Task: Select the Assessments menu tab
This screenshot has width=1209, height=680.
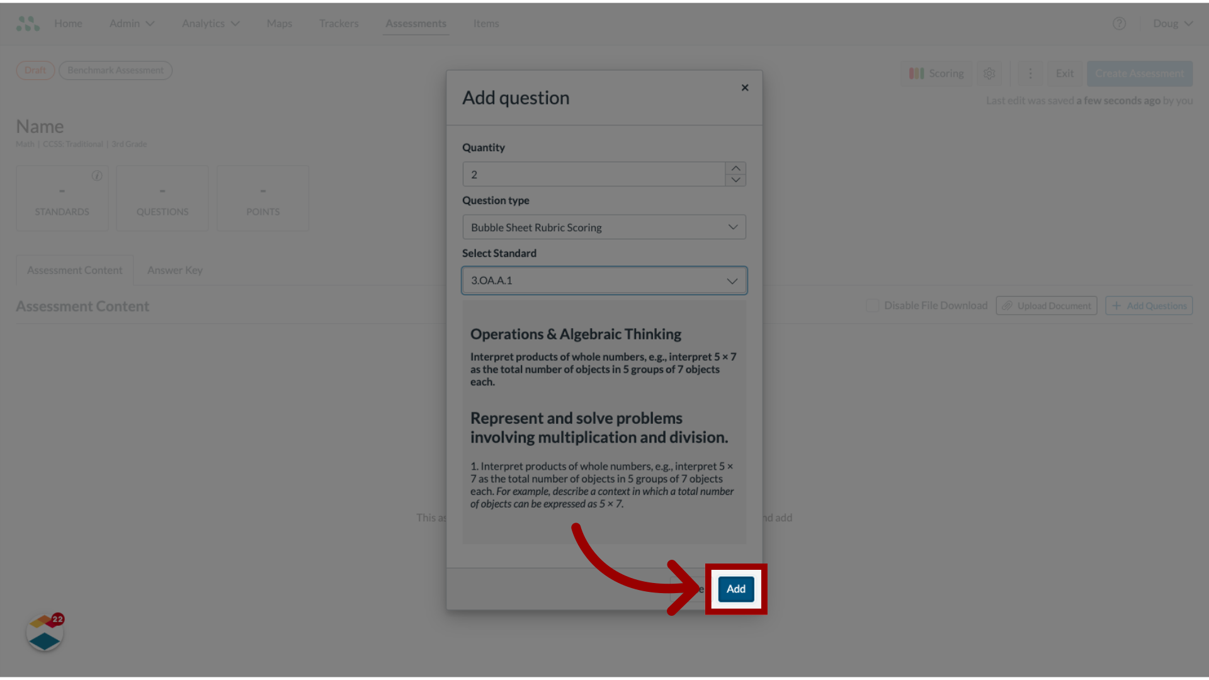Action: (x=416, y=23)
